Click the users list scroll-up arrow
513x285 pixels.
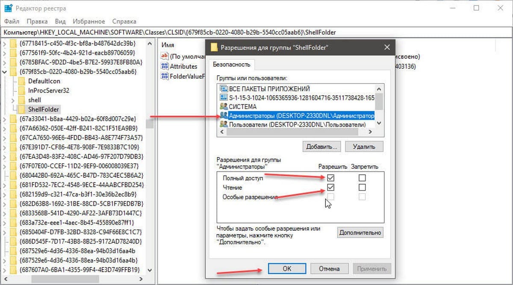tap(380, 88)
